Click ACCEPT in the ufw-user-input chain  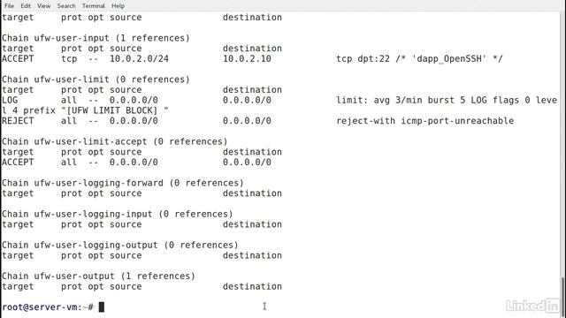[x=18, y=59]
